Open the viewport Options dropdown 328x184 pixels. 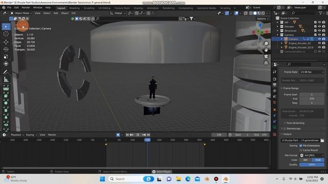click(x=262, y=19)
